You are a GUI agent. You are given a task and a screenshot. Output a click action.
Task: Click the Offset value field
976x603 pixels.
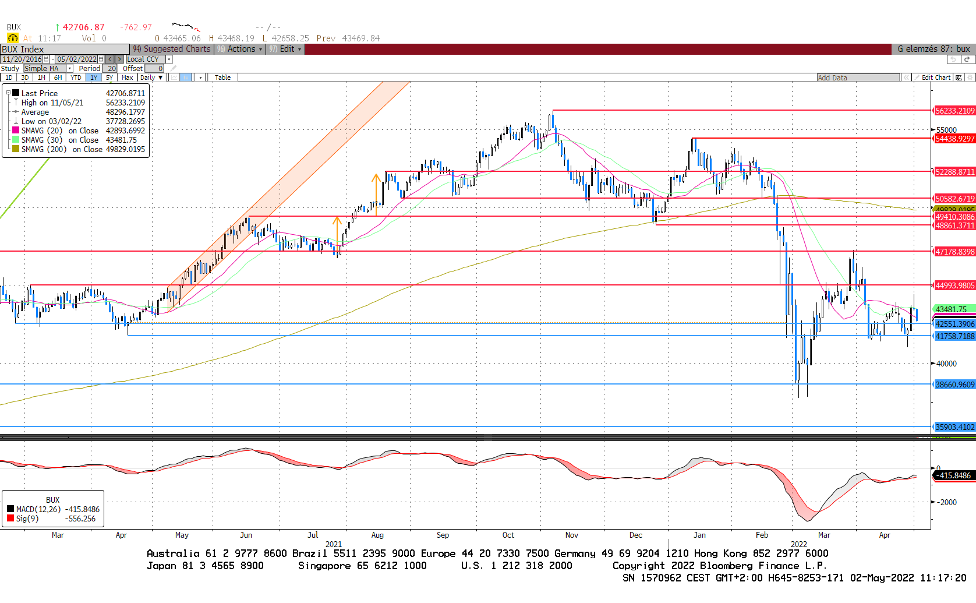click(x=154, y=68)
